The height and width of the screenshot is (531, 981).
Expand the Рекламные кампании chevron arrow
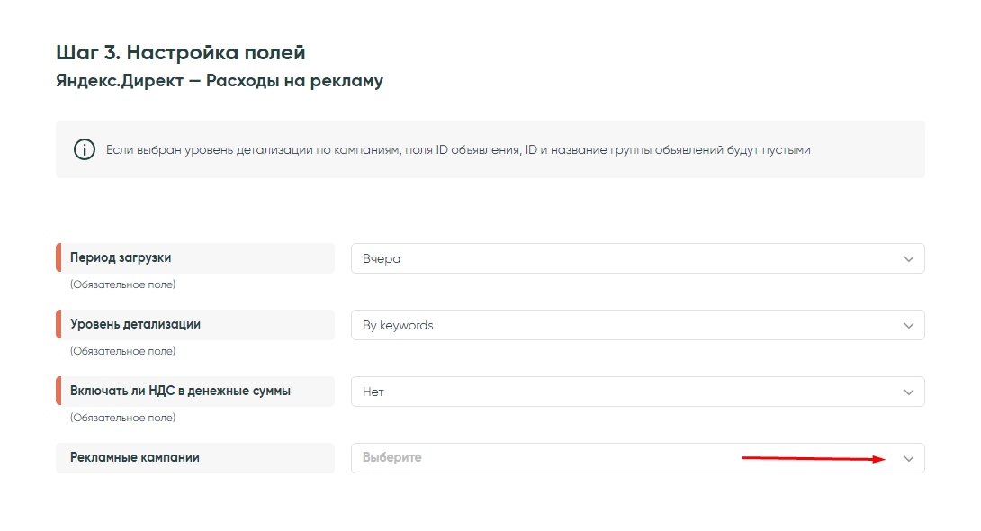tap(908, 459)
